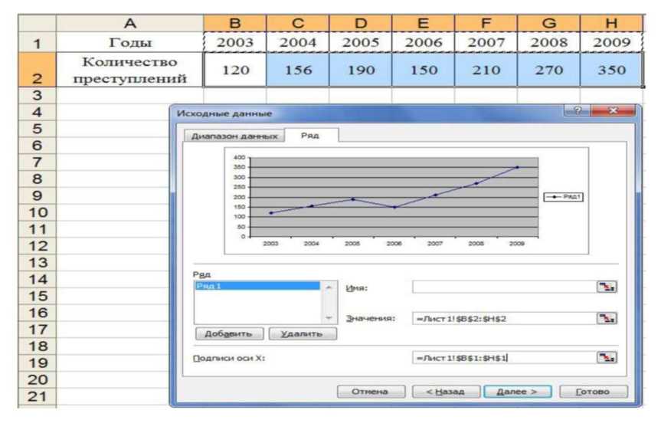Click cell with year 2004
The height and width of the screenshot is (430, 661).
click(298, 42)
